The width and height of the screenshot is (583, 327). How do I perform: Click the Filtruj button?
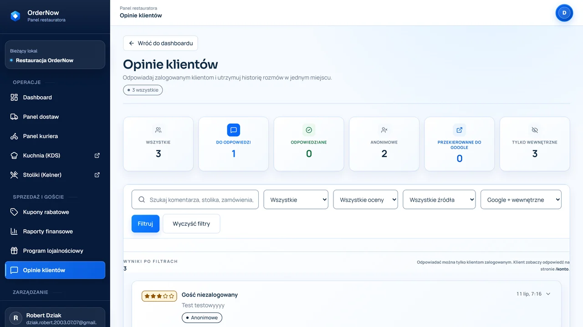[145, 223]
